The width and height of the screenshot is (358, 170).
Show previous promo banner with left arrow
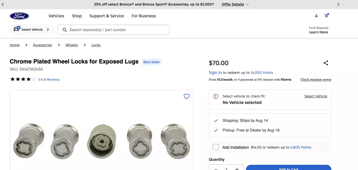3,4
